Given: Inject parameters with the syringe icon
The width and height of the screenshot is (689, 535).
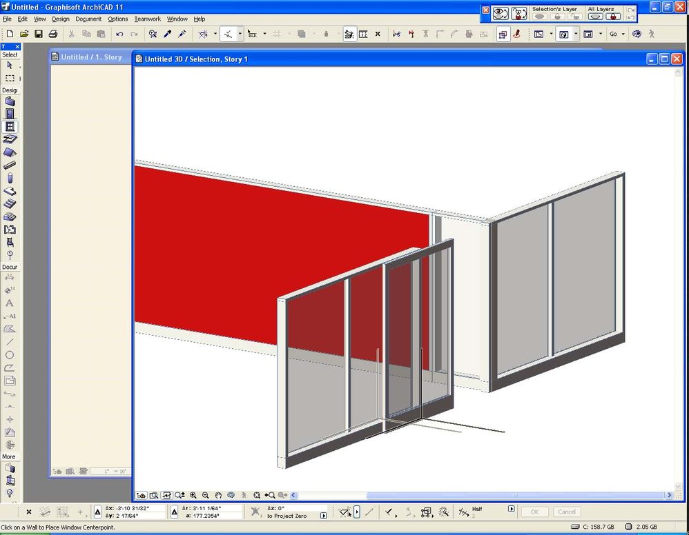Looking at the screenshot, I should pos(182,34).
